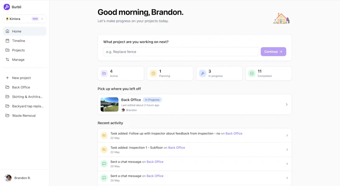Click the Back Office folder icon in sidebar
Image resolution: width=340 pixels, height=186 pixels.
click(7, 87)
